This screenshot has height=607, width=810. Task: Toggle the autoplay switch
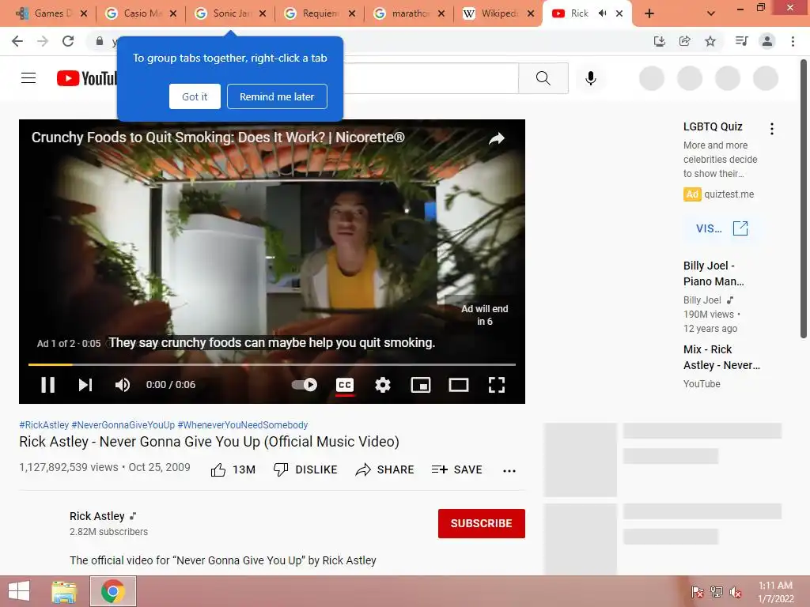pyautogui.click(x=305, y=385)
